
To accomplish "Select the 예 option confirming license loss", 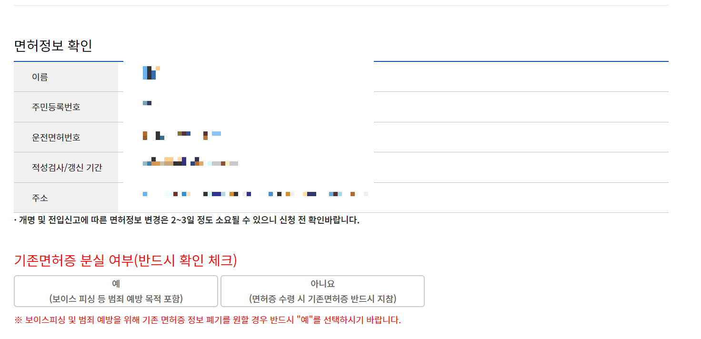I will point(116,291).
